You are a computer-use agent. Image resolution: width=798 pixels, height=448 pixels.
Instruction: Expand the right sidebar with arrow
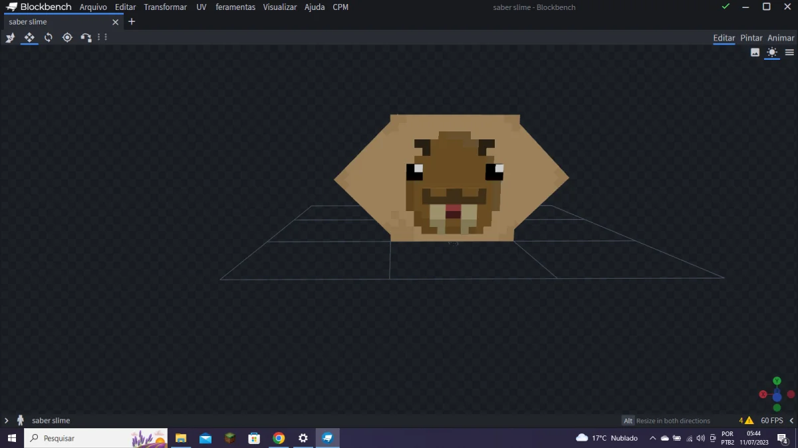[x=791, y=421]
